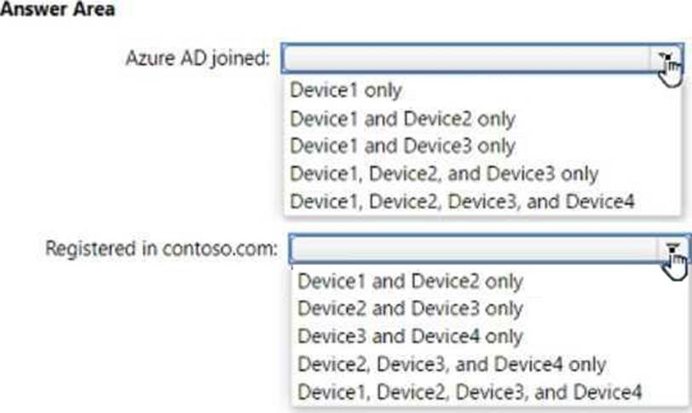This screenshot has height=413, width=692.
Task: Choose 'Device1 and Device2 only' under Azure AD joined
Action: tap(402, 118)
